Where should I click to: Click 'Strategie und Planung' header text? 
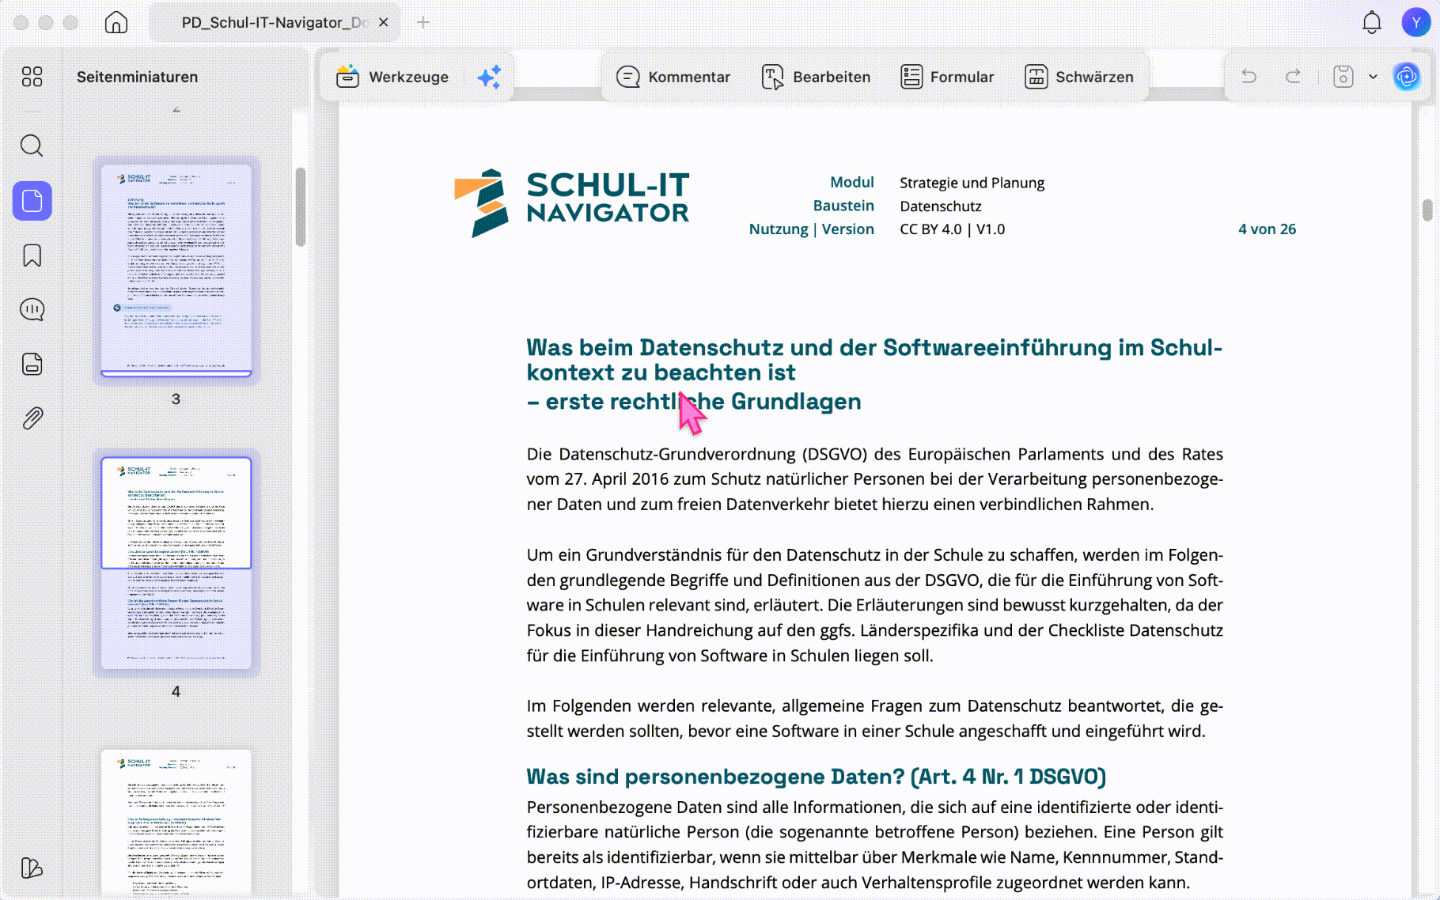click(x=972, y=183)
